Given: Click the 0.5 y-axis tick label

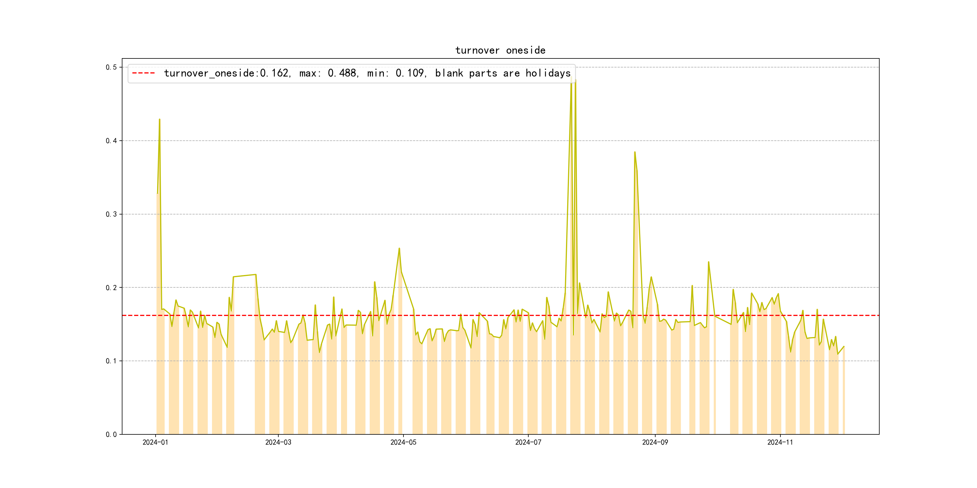Looking at the screenshot, I should [x=111, y=67].
